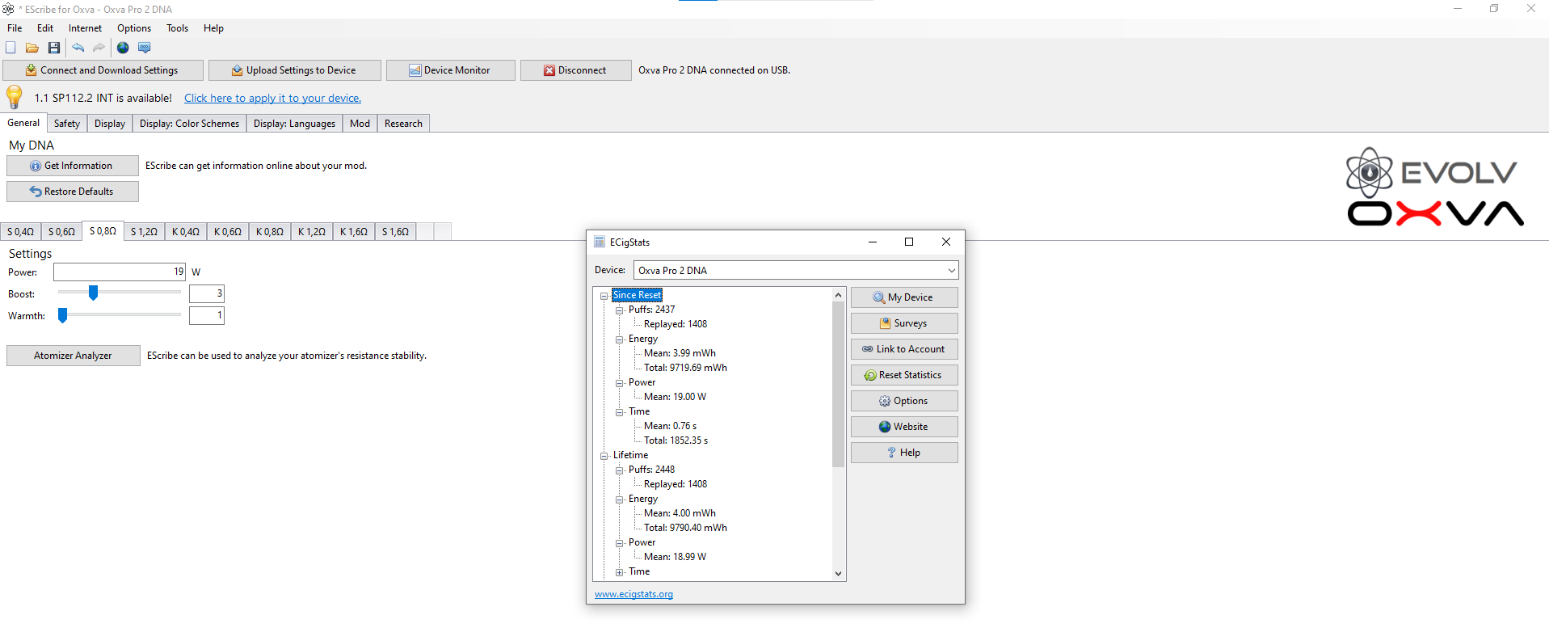Viewport: 1549px width, 628px height.
Task: Click the Help button in ECigStats
Action: 904,453
